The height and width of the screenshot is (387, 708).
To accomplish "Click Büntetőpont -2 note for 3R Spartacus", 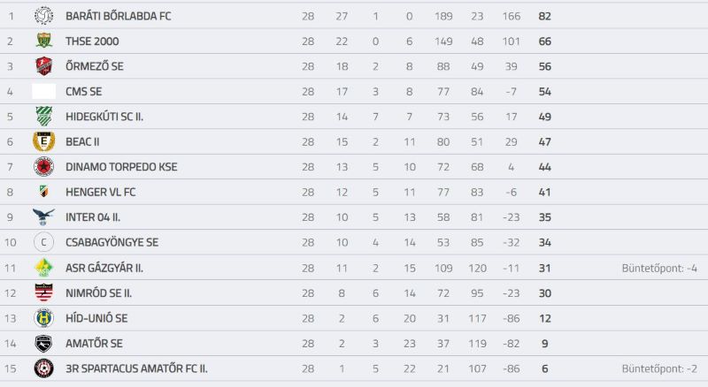I will click(659, 368).
